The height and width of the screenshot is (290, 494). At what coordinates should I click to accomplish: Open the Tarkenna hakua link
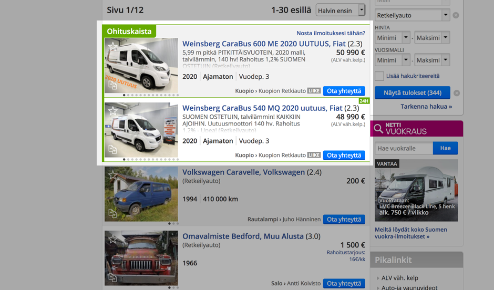pyautogui.click(x=426, y=107)
